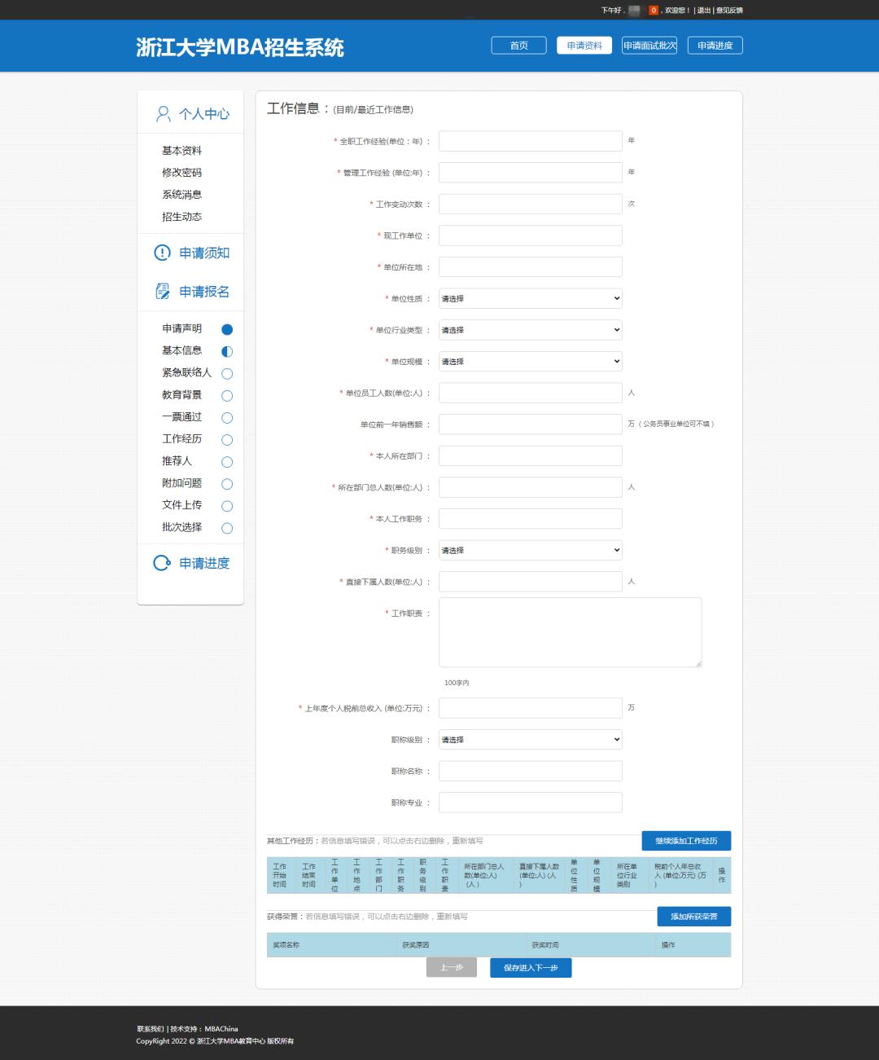Viewport: 879px width, 1060px height.
Task: Click the progress clock icon beside 申请进度
Action: coord(161,562)
